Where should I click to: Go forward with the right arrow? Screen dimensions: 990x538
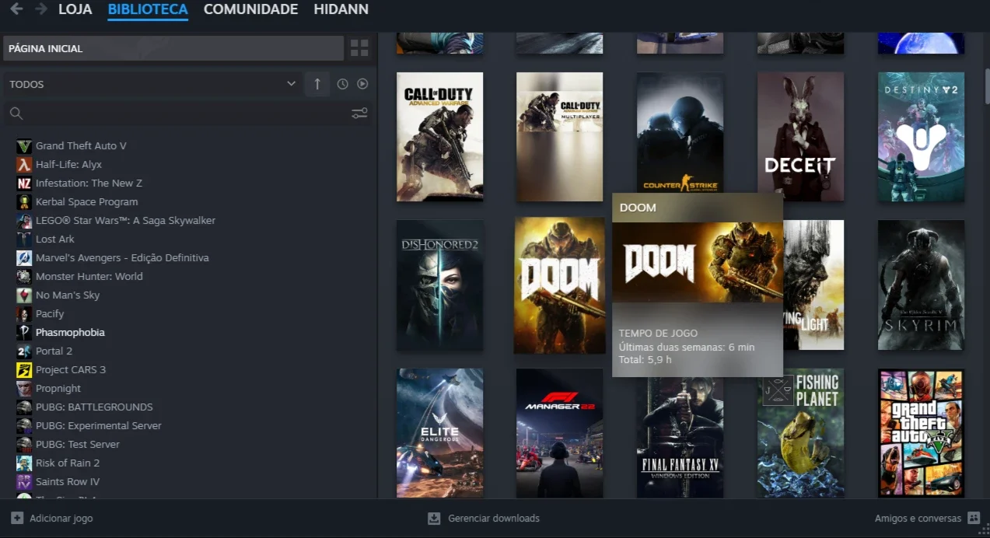[x=40, y=9]
